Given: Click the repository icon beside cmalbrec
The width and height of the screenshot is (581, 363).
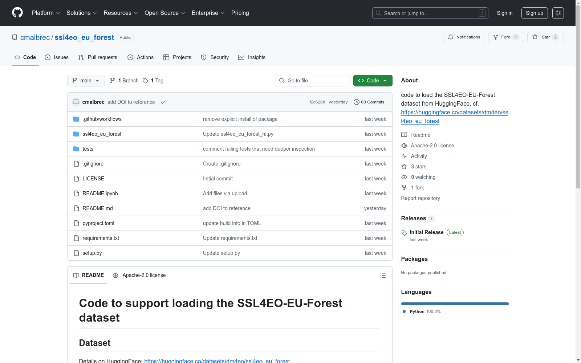Looking at the screenshot, I should 15,37.
